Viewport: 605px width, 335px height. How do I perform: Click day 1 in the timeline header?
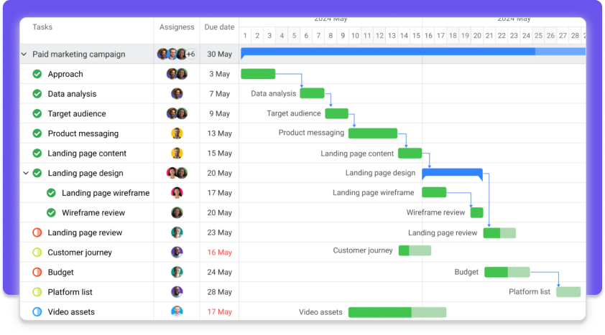[245, 36]
